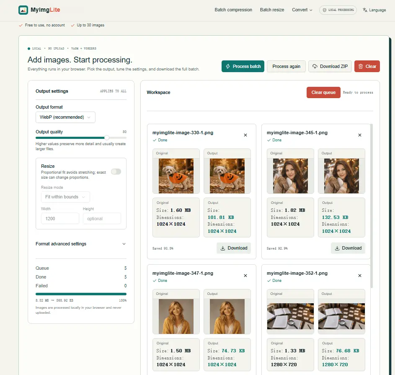Click output size 132.53 KB value

coord(335,217)
